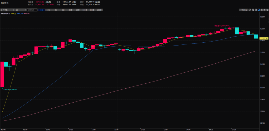Click the open folder icon
Image resolution: width=269 pixels, height=131 pixels.
click(x=264, y=10)
